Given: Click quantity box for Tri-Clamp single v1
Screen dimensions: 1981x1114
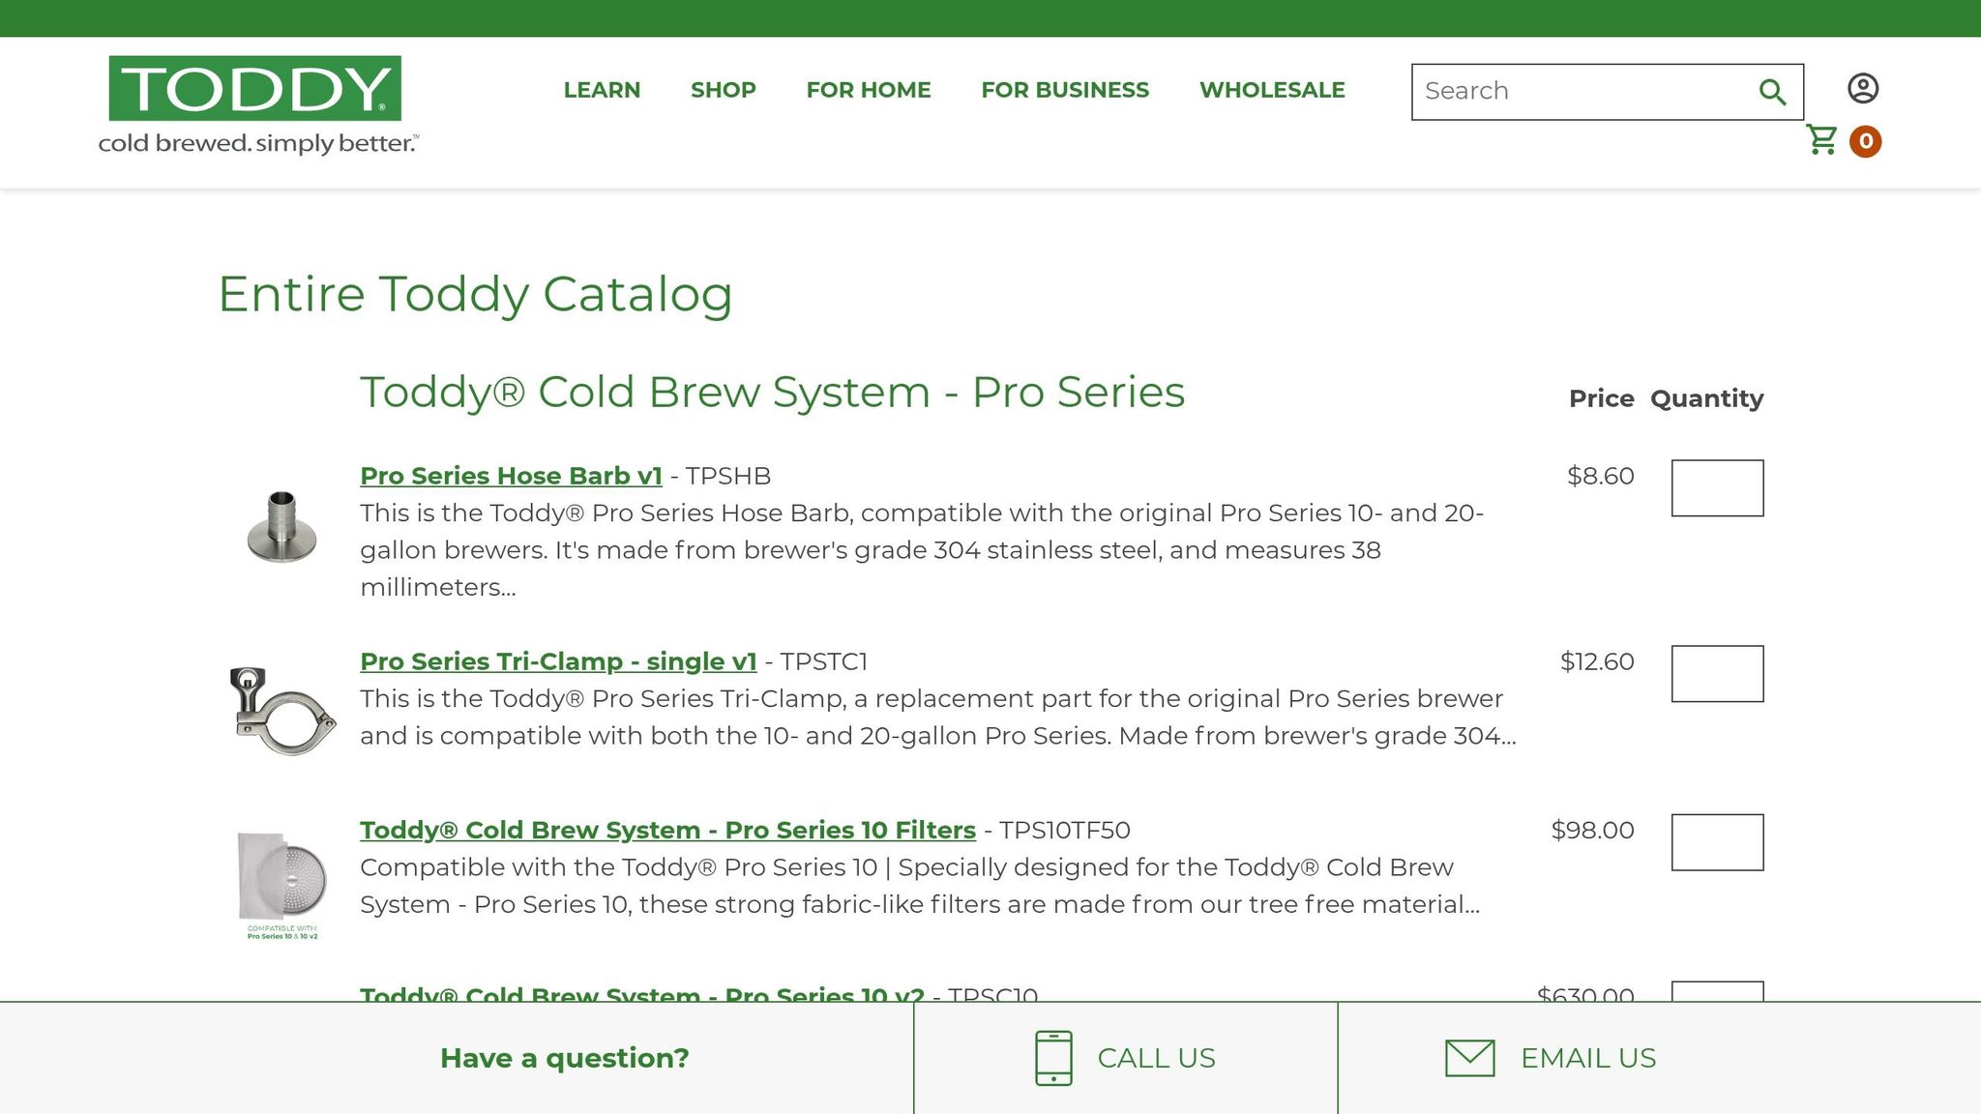Looking at the screenshot, I should 1717,674.
